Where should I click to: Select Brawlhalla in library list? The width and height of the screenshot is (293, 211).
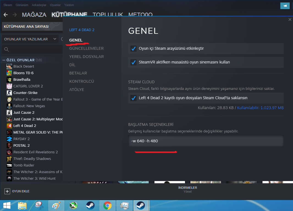(x=22, y=80)
